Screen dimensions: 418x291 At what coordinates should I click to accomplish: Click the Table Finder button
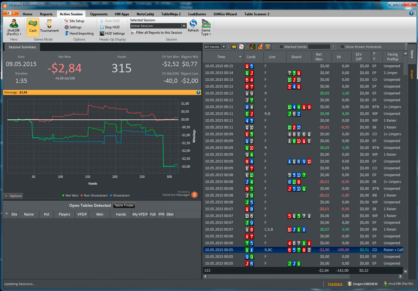tap(124, 205)
